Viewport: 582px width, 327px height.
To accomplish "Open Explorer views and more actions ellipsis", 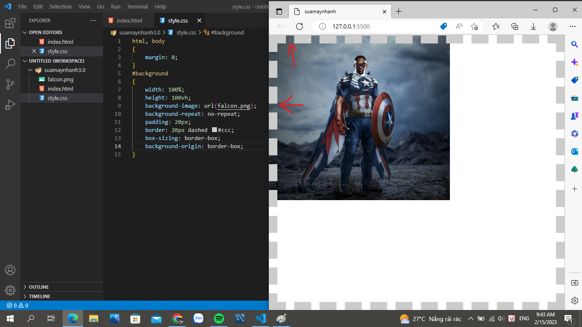I will coord(93,20).
